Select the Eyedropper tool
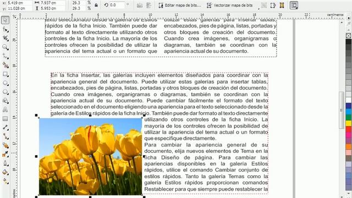 coord(5,154)
